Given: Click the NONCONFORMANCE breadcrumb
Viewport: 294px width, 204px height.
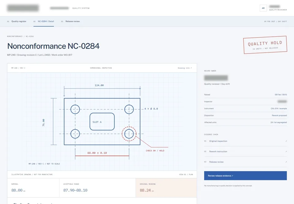Looking at the screenshot, I should [x=15, y=36].
